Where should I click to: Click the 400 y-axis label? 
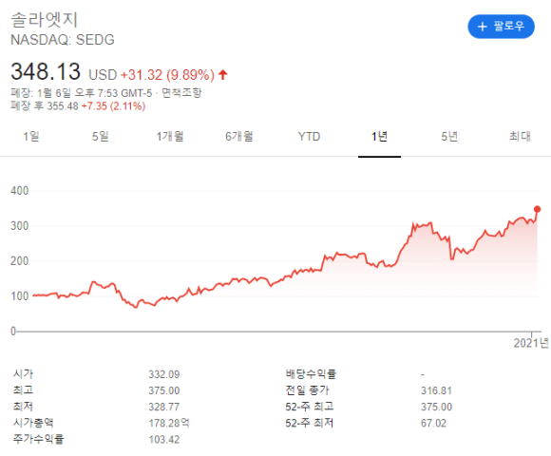pos(20,191)
